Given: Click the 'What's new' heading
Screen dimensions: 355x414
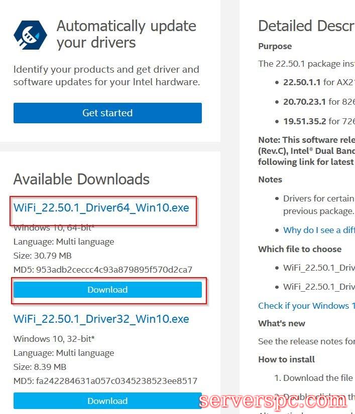Looking at the screenshot, I should [x=281, y=323].
